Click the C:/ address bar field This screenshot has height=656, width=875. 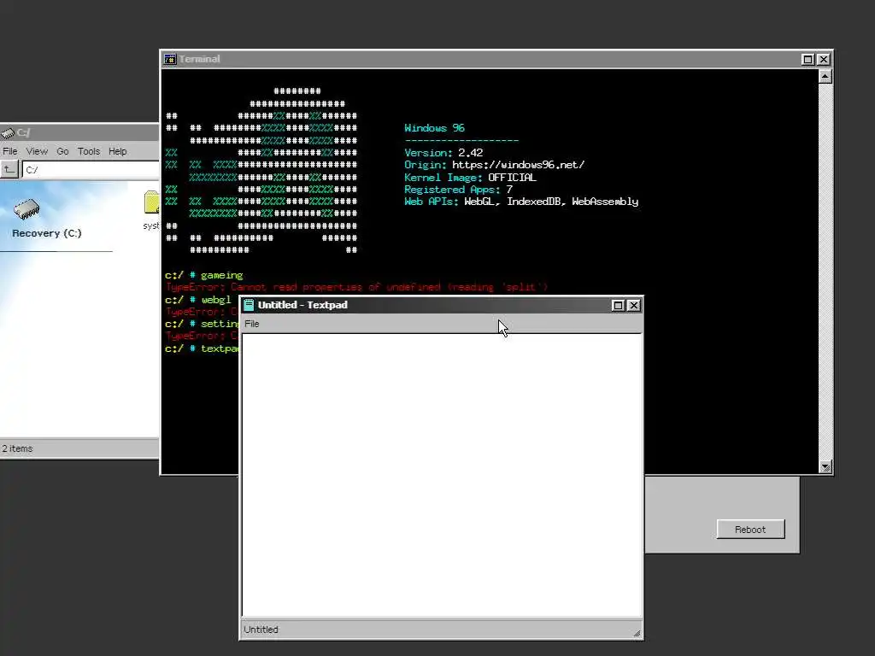click(91, 170)
